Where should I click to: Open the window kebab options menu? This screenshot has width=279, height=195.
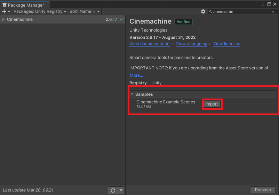pyautogui.click(x=263, y=5)
